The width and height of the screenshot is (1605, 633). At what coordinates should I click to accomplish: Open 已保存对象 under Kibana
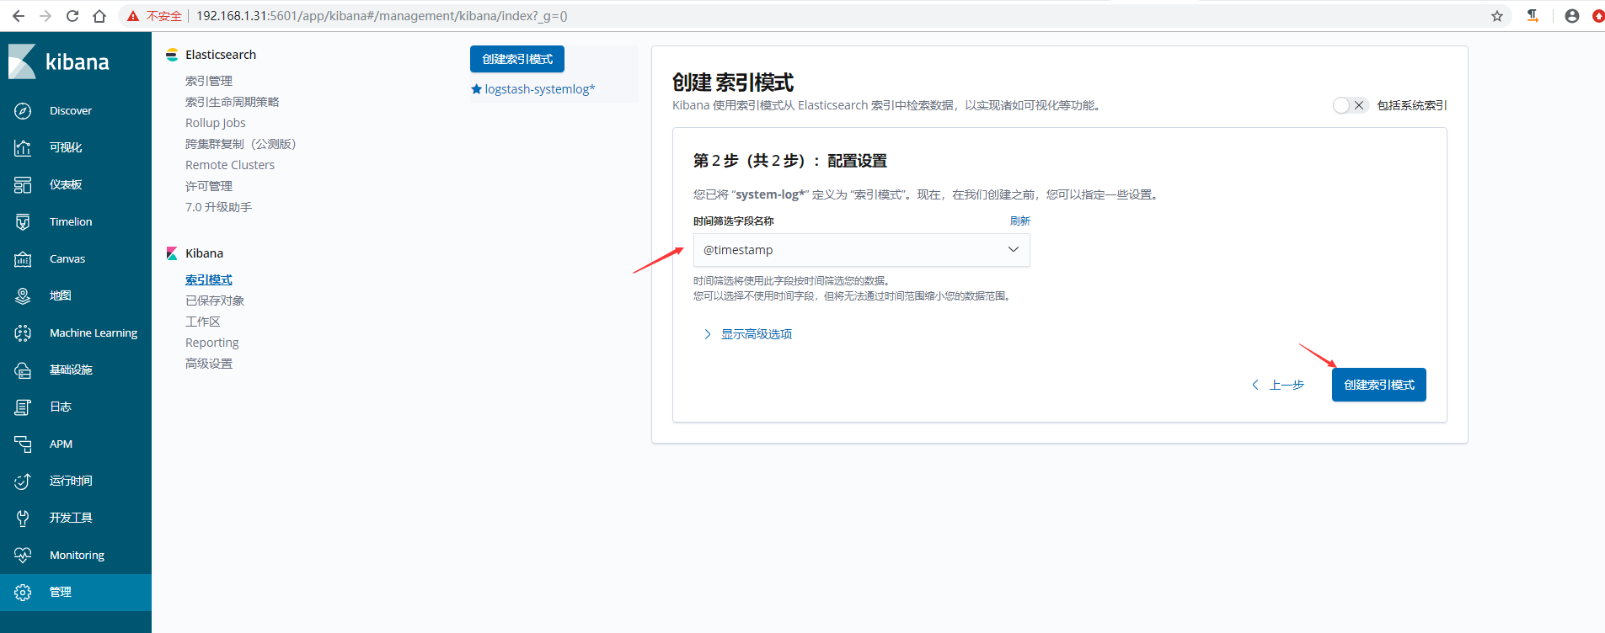(x=215, y=301)
